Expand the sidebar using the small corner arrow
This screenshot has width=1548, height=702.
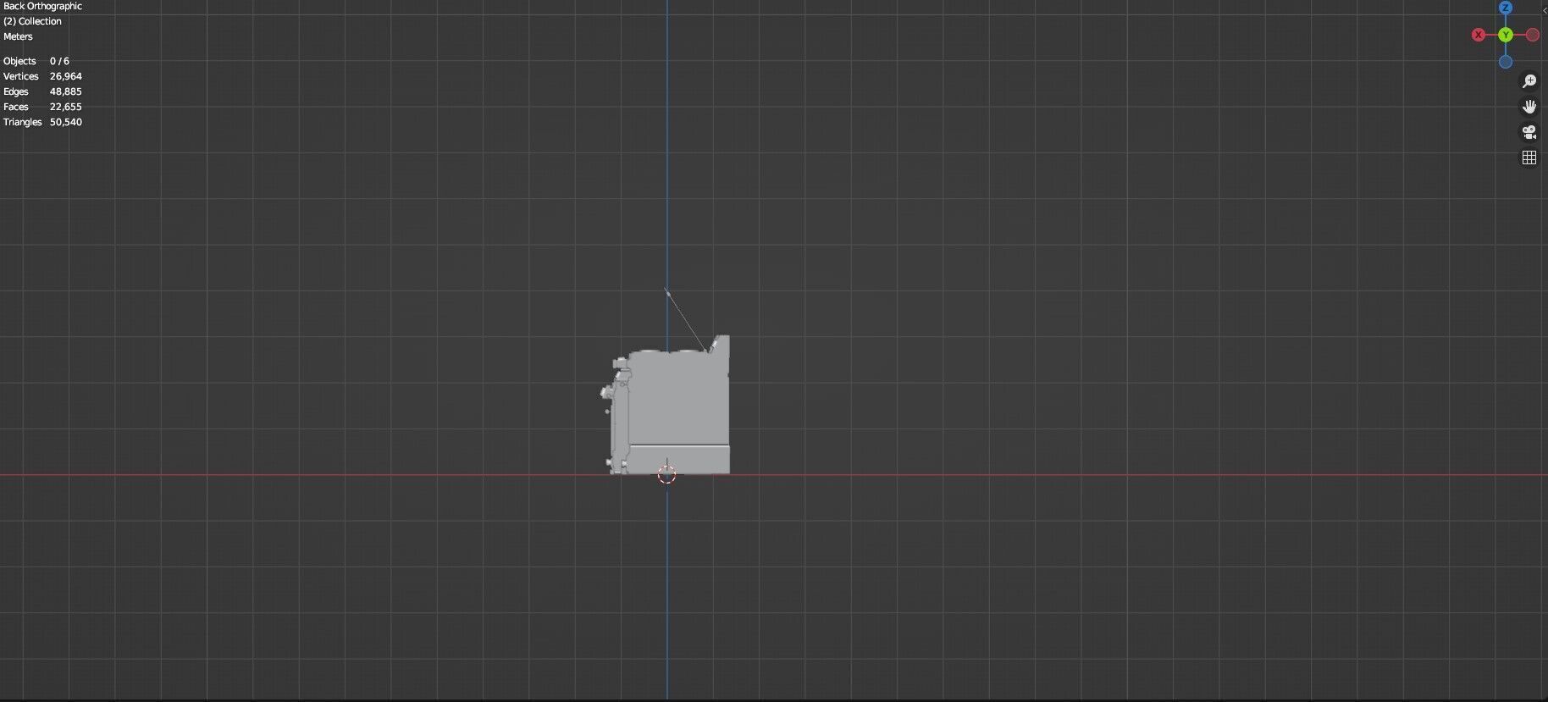point(1545,10)
